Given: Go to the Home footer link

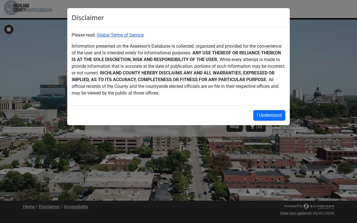Looking at the screenshot, I should (x=29, y=207).
